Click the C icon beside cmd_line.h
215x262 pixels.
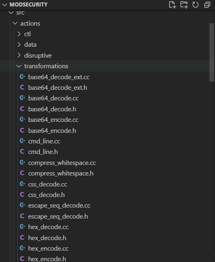pyautogui.click(x=22, y=152)
